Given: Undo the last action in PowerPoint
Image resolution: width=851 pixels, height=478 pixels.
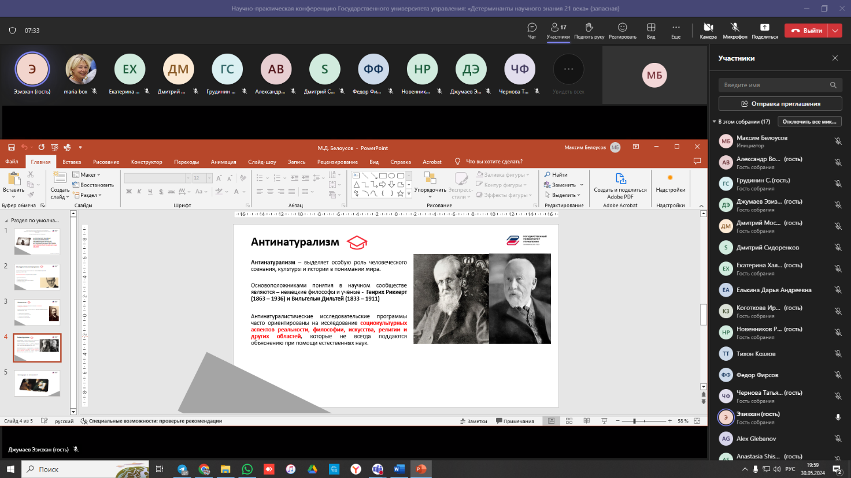Looking at the screenshot, I should point(24,147).
